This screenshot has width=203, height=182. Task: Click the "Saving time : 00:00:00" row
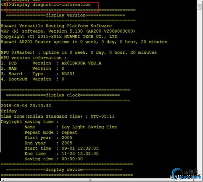(54, 159)
